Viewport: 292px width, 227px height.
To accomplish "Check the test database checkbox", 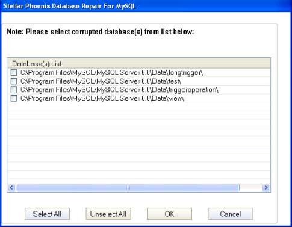I will [x=14, y=81].
